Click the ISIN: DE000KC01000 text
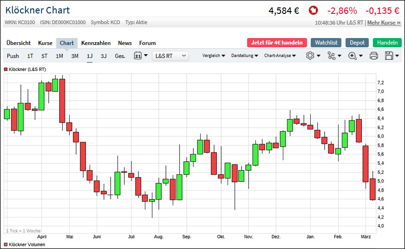The image size is (405, 249). pos(63,22)
